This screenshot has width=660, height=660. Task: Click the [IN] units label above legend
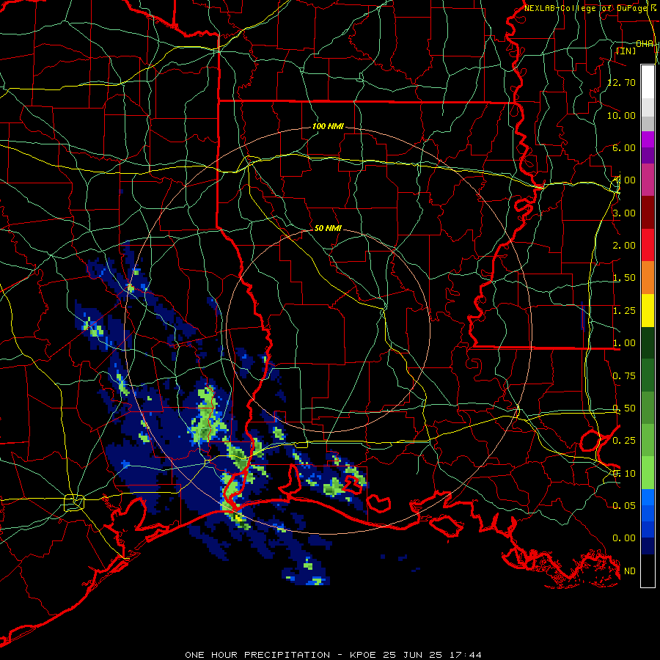click(626, 51)
